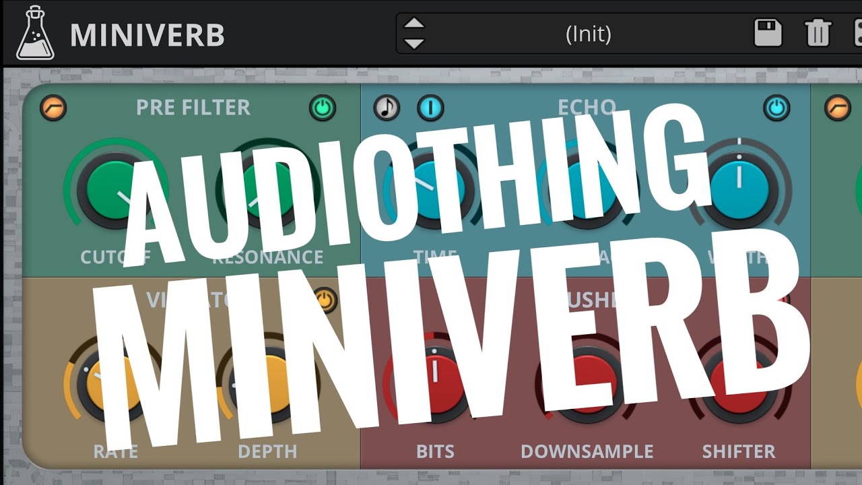Click the DEPTH label

coord(268,451)
